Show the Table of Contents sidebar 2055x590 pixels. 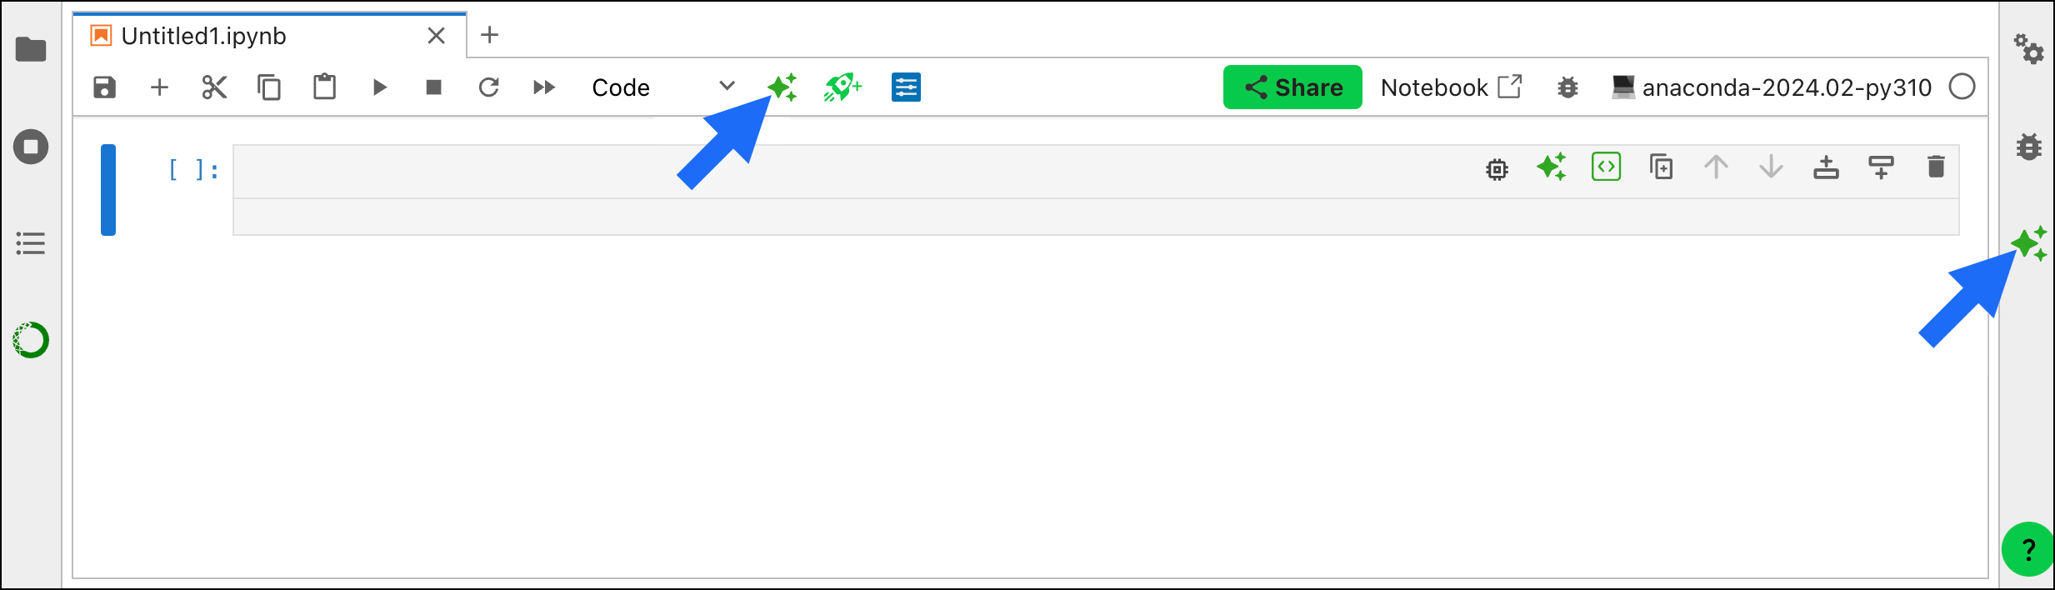coord(31,243)
